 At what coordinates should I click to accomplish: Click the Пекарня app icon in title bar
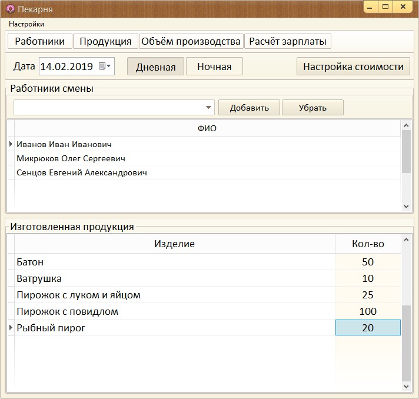(11, 9)
